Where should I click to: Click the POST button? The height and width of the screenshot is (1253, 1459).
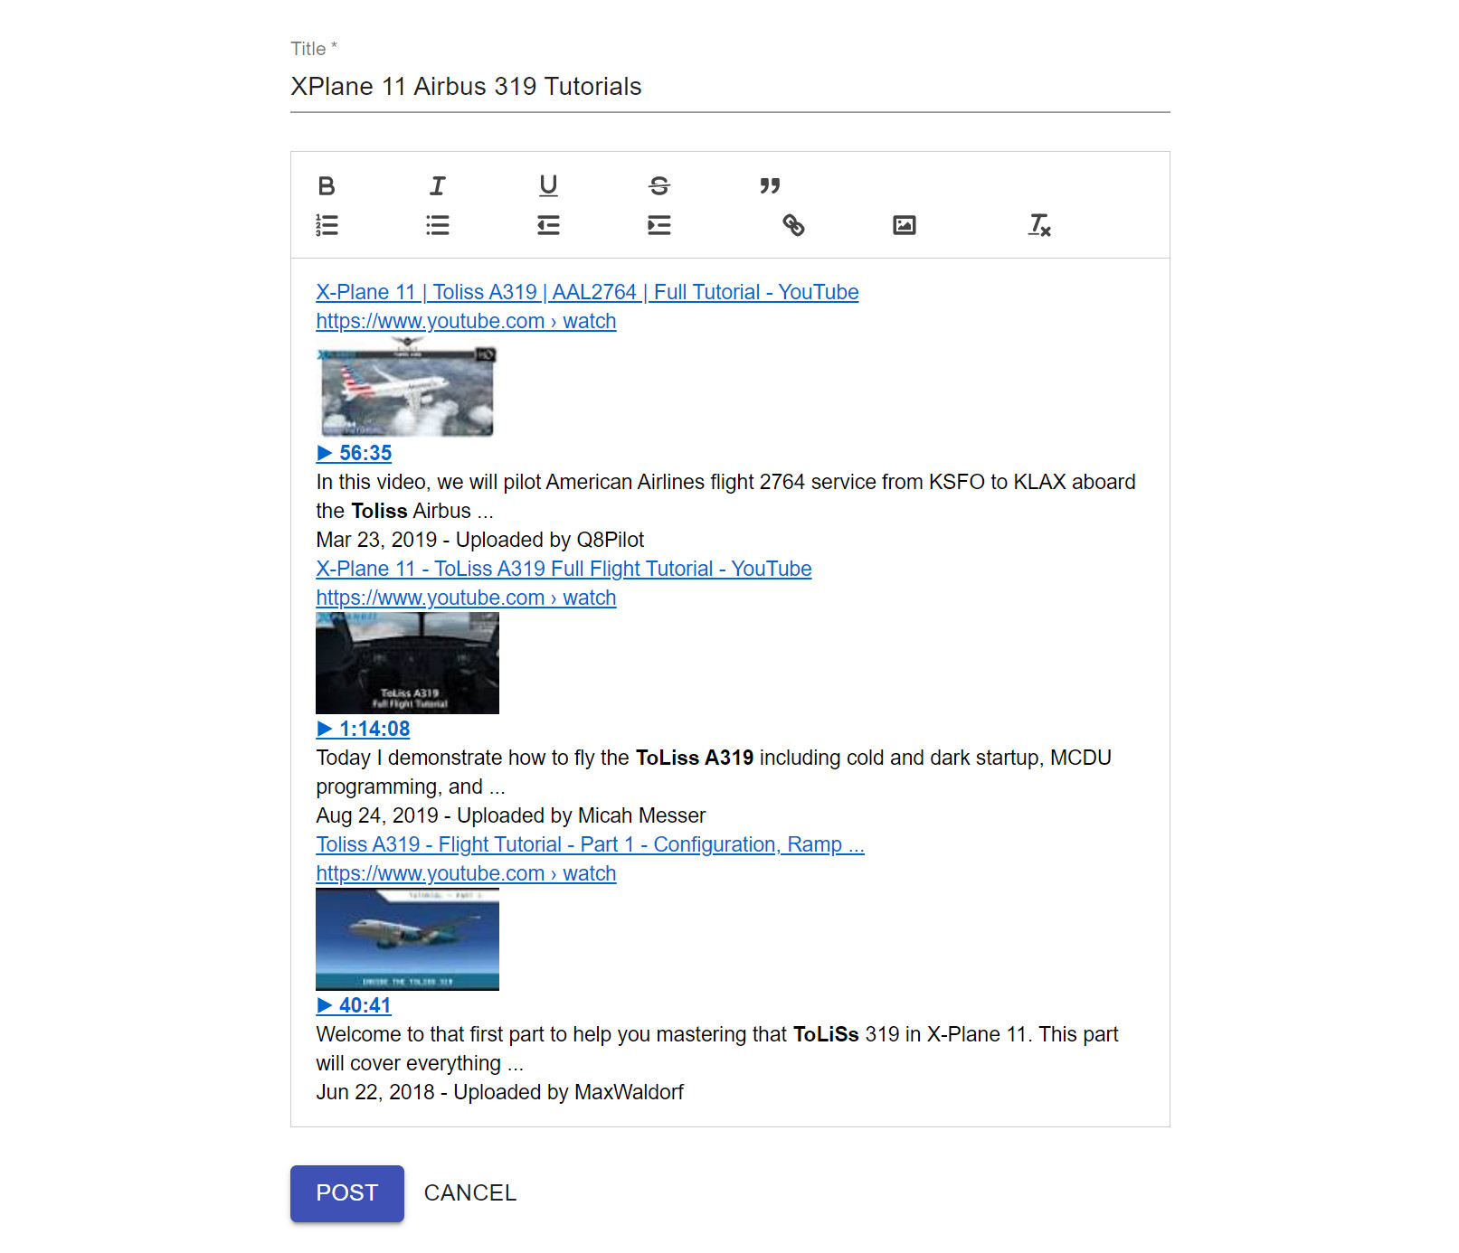347,1193
